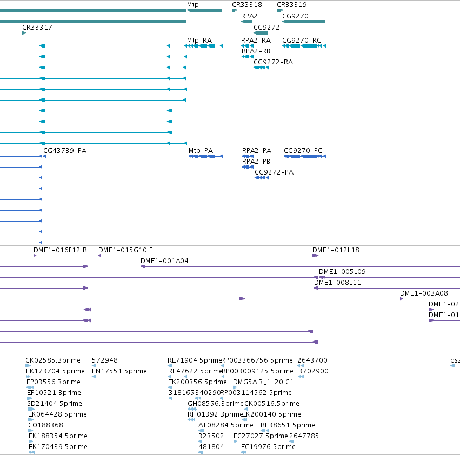Select the CR33319 gene feature
This screenshot has height=455, width=460.
280,10
